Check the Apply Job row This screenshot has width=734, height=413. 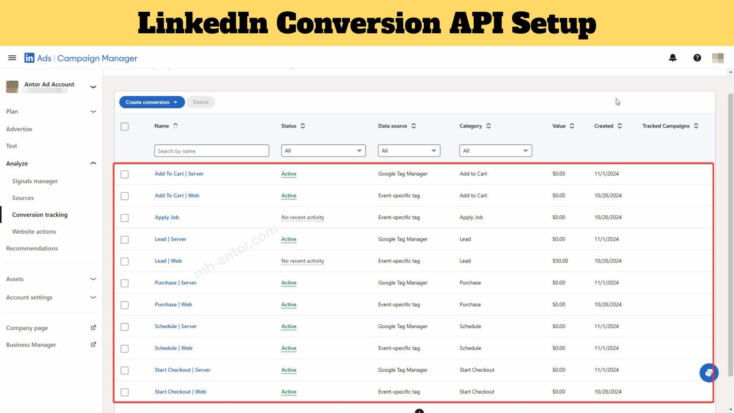pos(124,218)
